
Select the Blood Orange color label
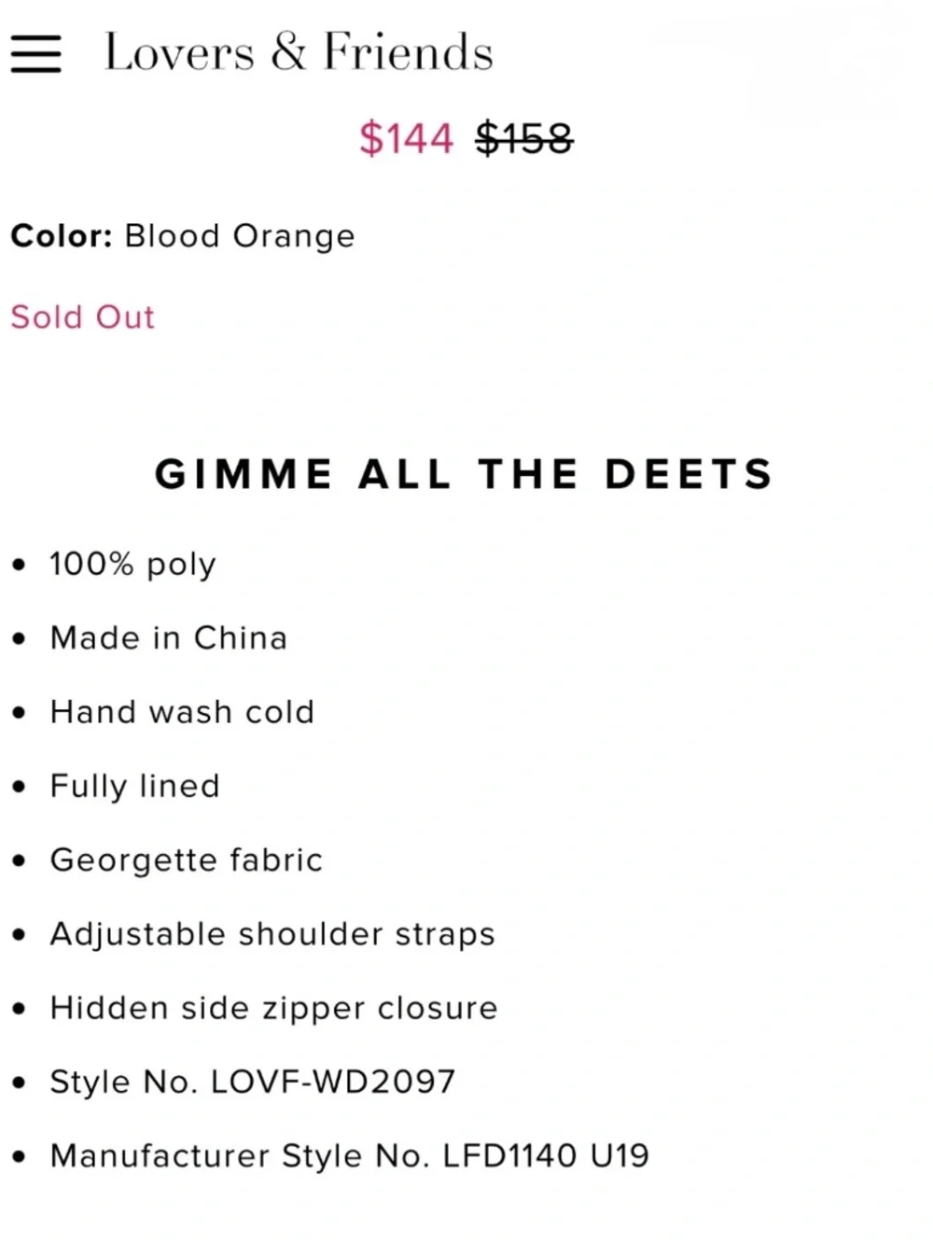[x=240, y=235]
